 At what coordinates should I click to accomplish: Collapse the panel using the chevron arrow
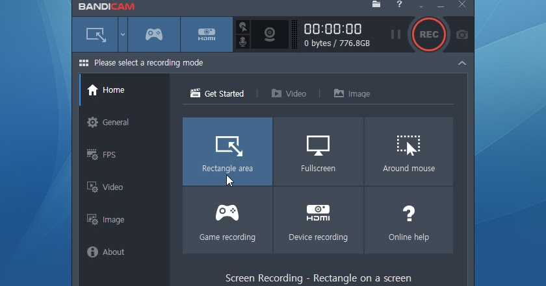click(461, 63)
